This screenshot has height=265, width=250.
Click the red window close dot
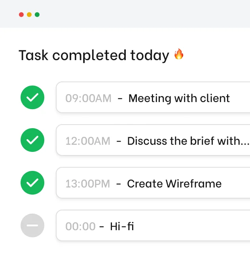pos(21,15)
